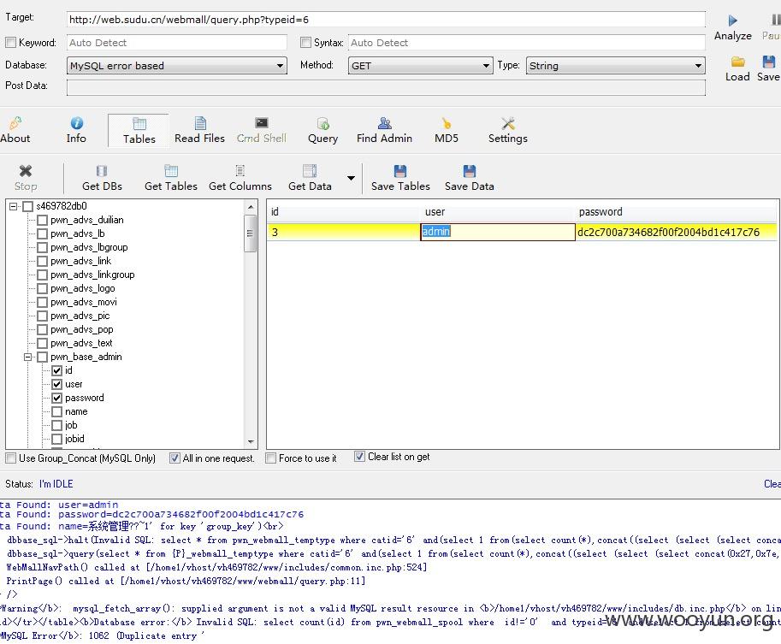
Task: Click the Save disk icon near Load
Action: 768,62
